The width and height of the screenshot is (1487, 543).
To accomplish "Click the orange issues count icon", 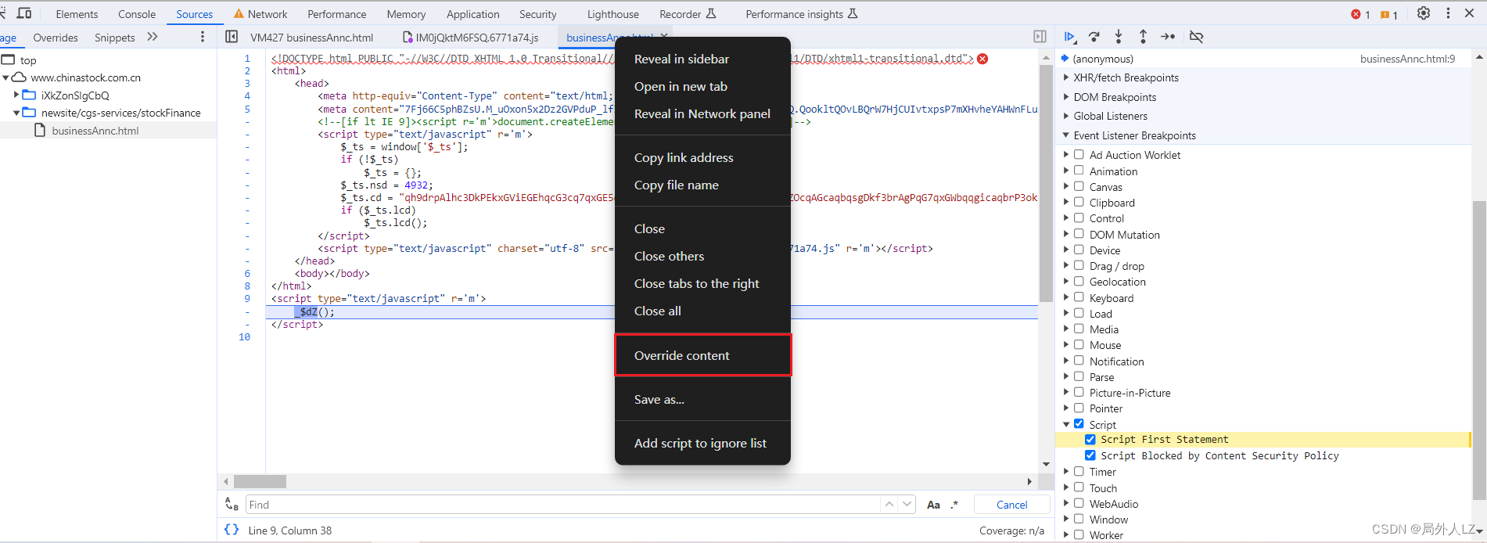I will pos(1385,15).
